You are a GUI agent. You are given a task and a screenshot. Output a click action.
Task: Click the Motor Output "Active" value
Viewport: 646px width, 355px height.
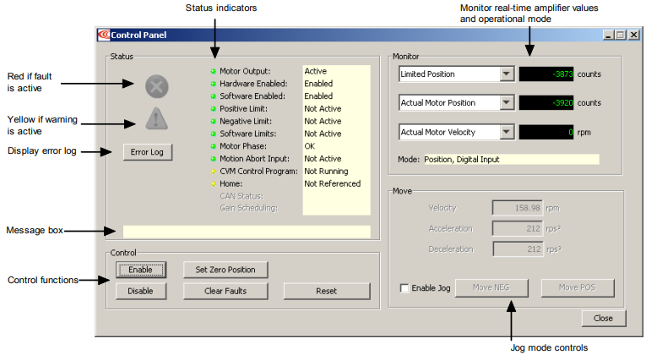point(316,71)
